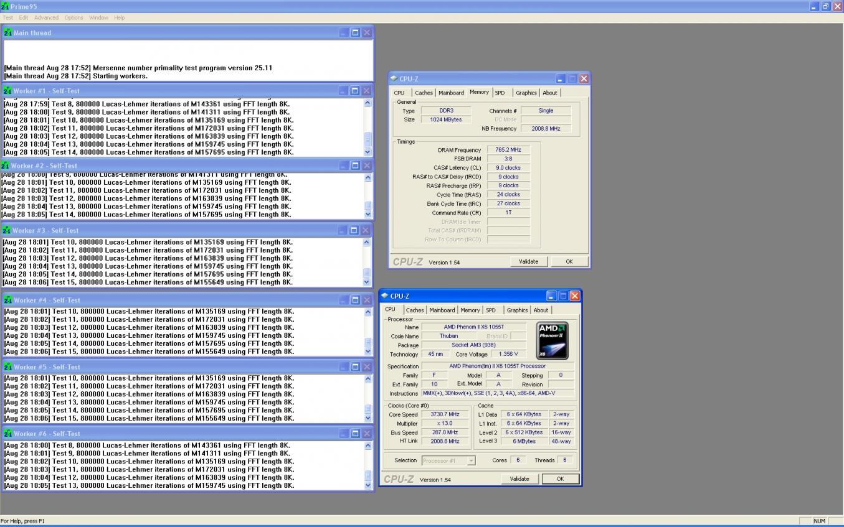Click the NUM indicator in status bar
Image resolution: width=844 pixels, height=527 pixels.
click(819, 521)
